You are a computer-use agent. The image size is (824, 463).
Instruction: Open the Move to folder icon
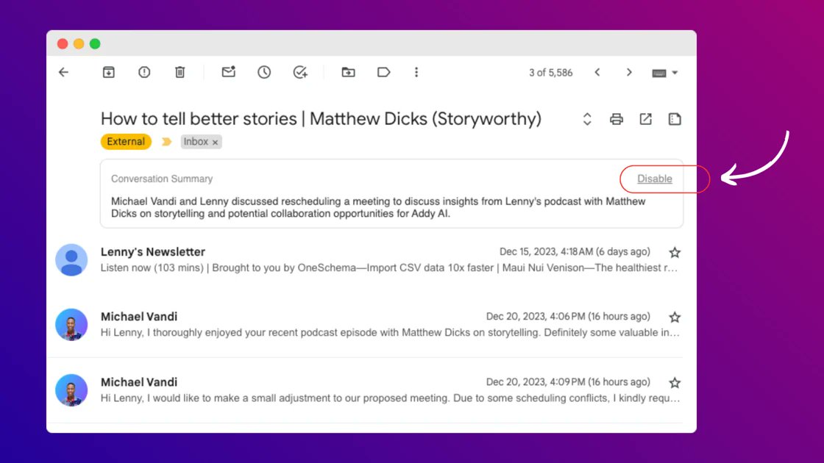point(349,73)
